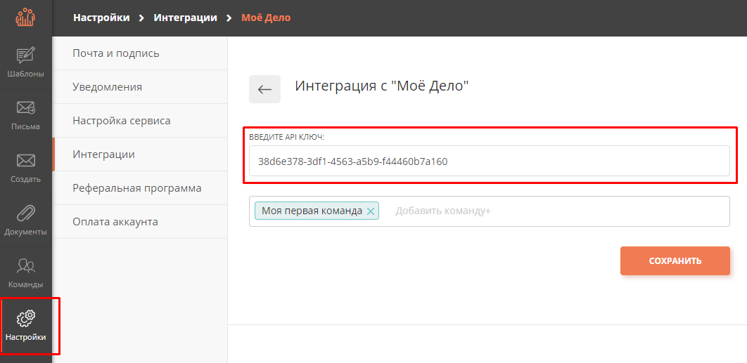Select Уведомления menu item
This screenshot has height=363, width=747.
click(139, 87)
